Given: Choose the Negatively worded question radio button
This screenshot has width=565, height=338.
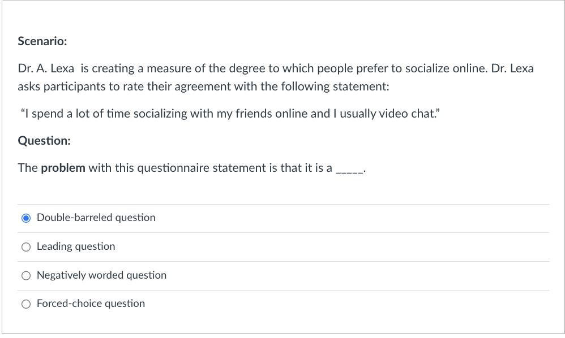Looking at the screenshot, I should [x=25, y=276].
